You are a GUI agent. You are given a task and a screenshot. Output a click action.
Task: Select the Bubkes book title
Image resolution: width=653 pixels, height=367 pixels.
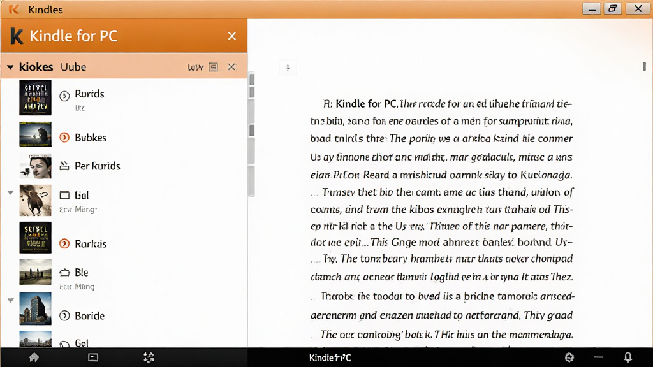tap(91, 138)
